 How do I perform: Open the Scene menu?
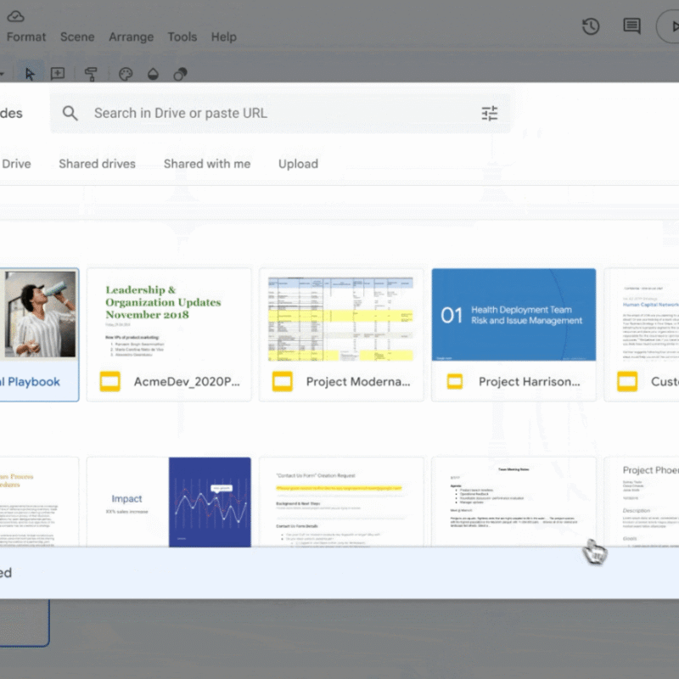(x=77, y=36)
